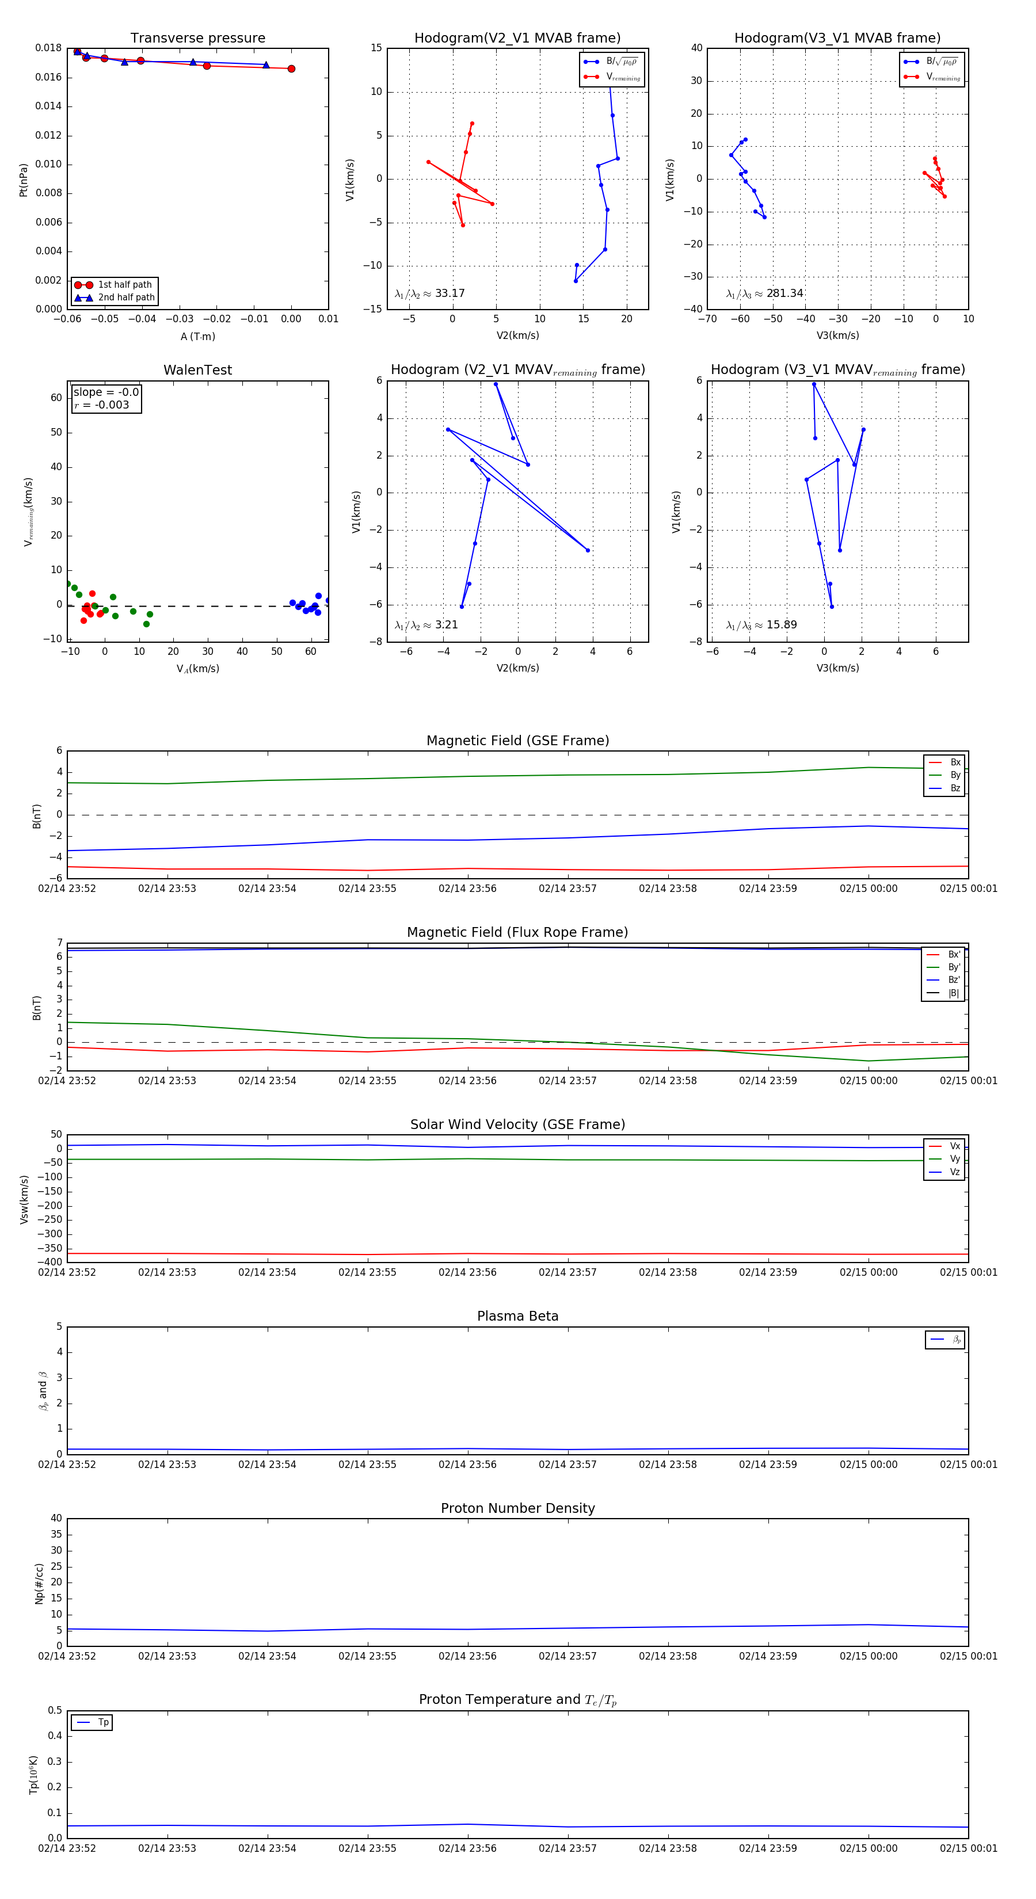Screen dimensions: 1036x1899
Task: Click the 'Hodogram (V3_V1 MVAV remaining frame)' title
Action: tap(837, 370)
